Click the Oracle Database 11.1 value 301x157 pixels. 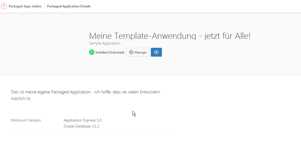click(x=81, y=126)
